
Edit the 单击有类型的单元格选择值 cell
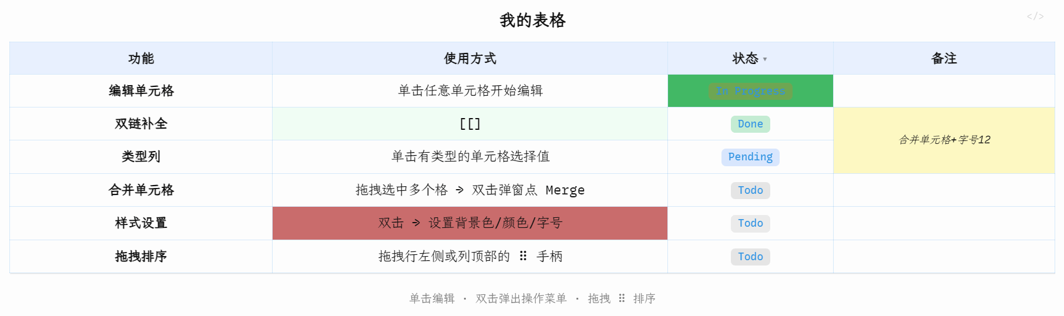[x=470, y=157]
